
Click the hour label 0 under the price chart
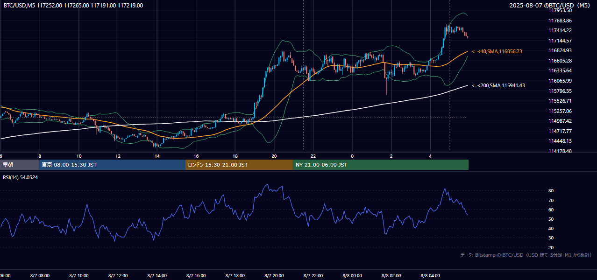[352, 156]
